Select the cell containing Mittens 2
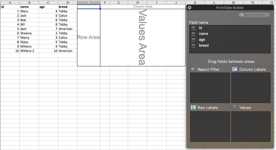 [29, 51]
